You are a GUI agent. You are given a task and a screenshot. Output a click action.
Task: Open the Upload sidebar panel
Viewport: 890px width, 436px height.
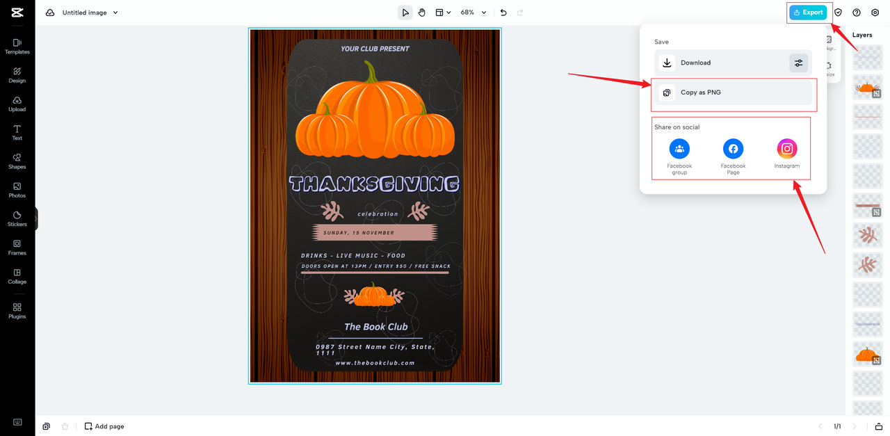(17, 104)
